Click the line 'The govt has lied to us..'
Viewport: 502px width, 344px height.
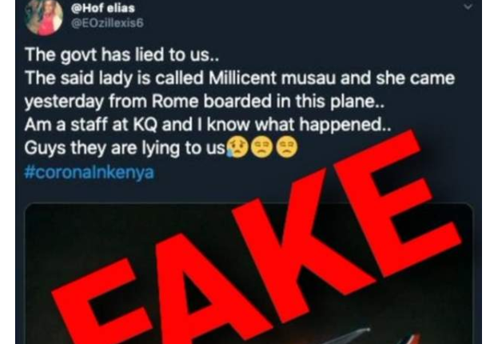click(x=122, y=54)
